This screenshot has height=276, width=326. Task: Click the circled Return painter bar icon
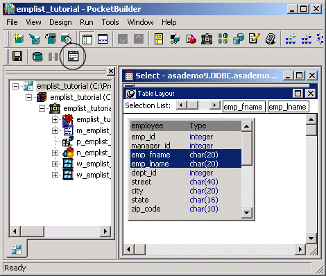point(73,56)
